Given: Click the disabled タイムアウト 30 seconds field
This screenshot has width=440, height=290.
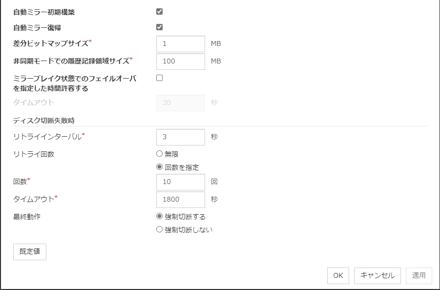Looking at the screenshot, I should [181, 103].
